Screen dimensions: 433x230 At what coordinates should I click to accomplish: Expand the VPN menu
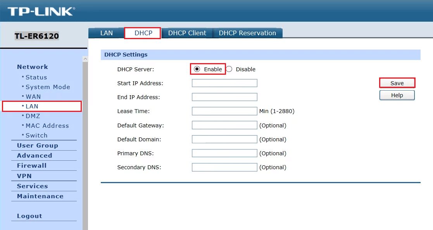(x=24, y=176)
